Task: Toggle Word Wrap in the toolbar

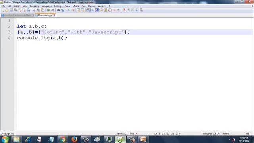Action: (89, 10)
